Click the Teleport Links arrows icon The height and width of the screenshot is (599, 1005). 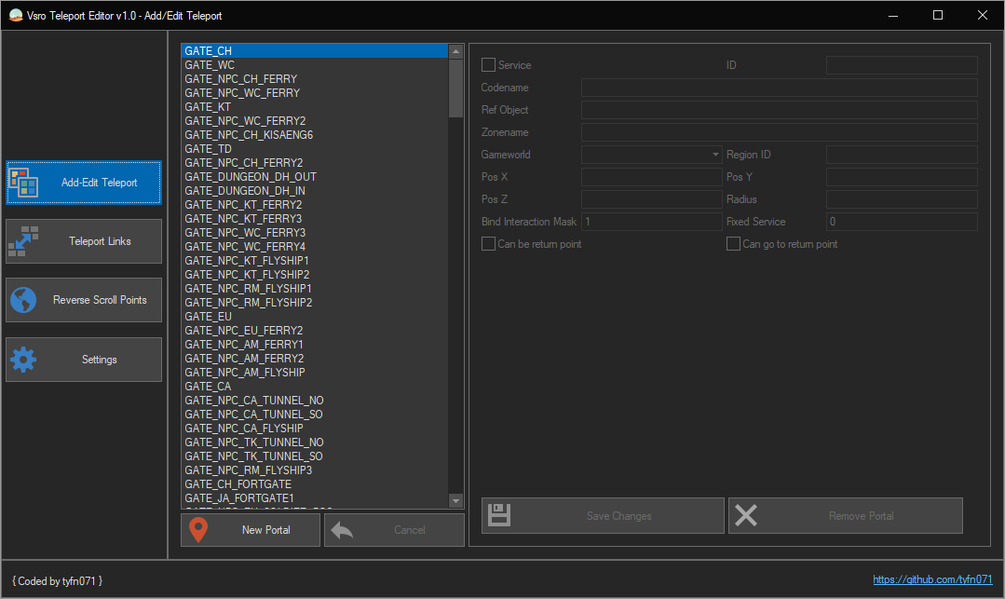pyautogui.click(x=23, y=241)
